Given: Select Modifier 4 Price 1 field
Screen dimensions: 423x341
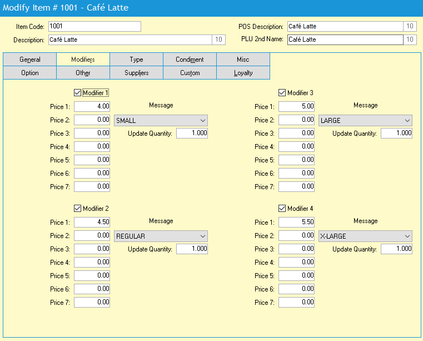Looking at the screenshot, I should click(297, 222).
